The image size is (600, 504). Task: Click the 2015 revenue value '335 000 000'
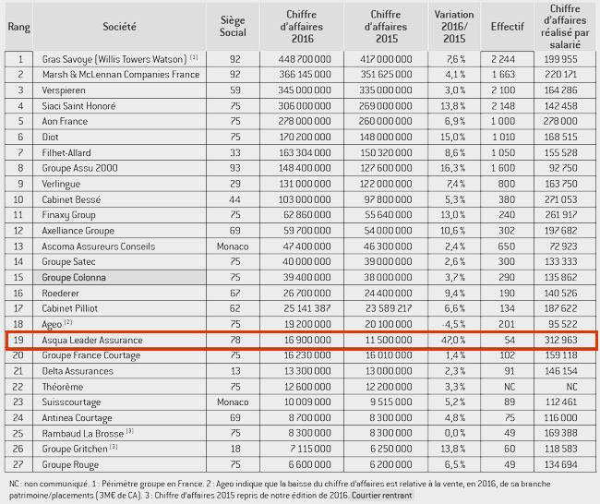386,90
